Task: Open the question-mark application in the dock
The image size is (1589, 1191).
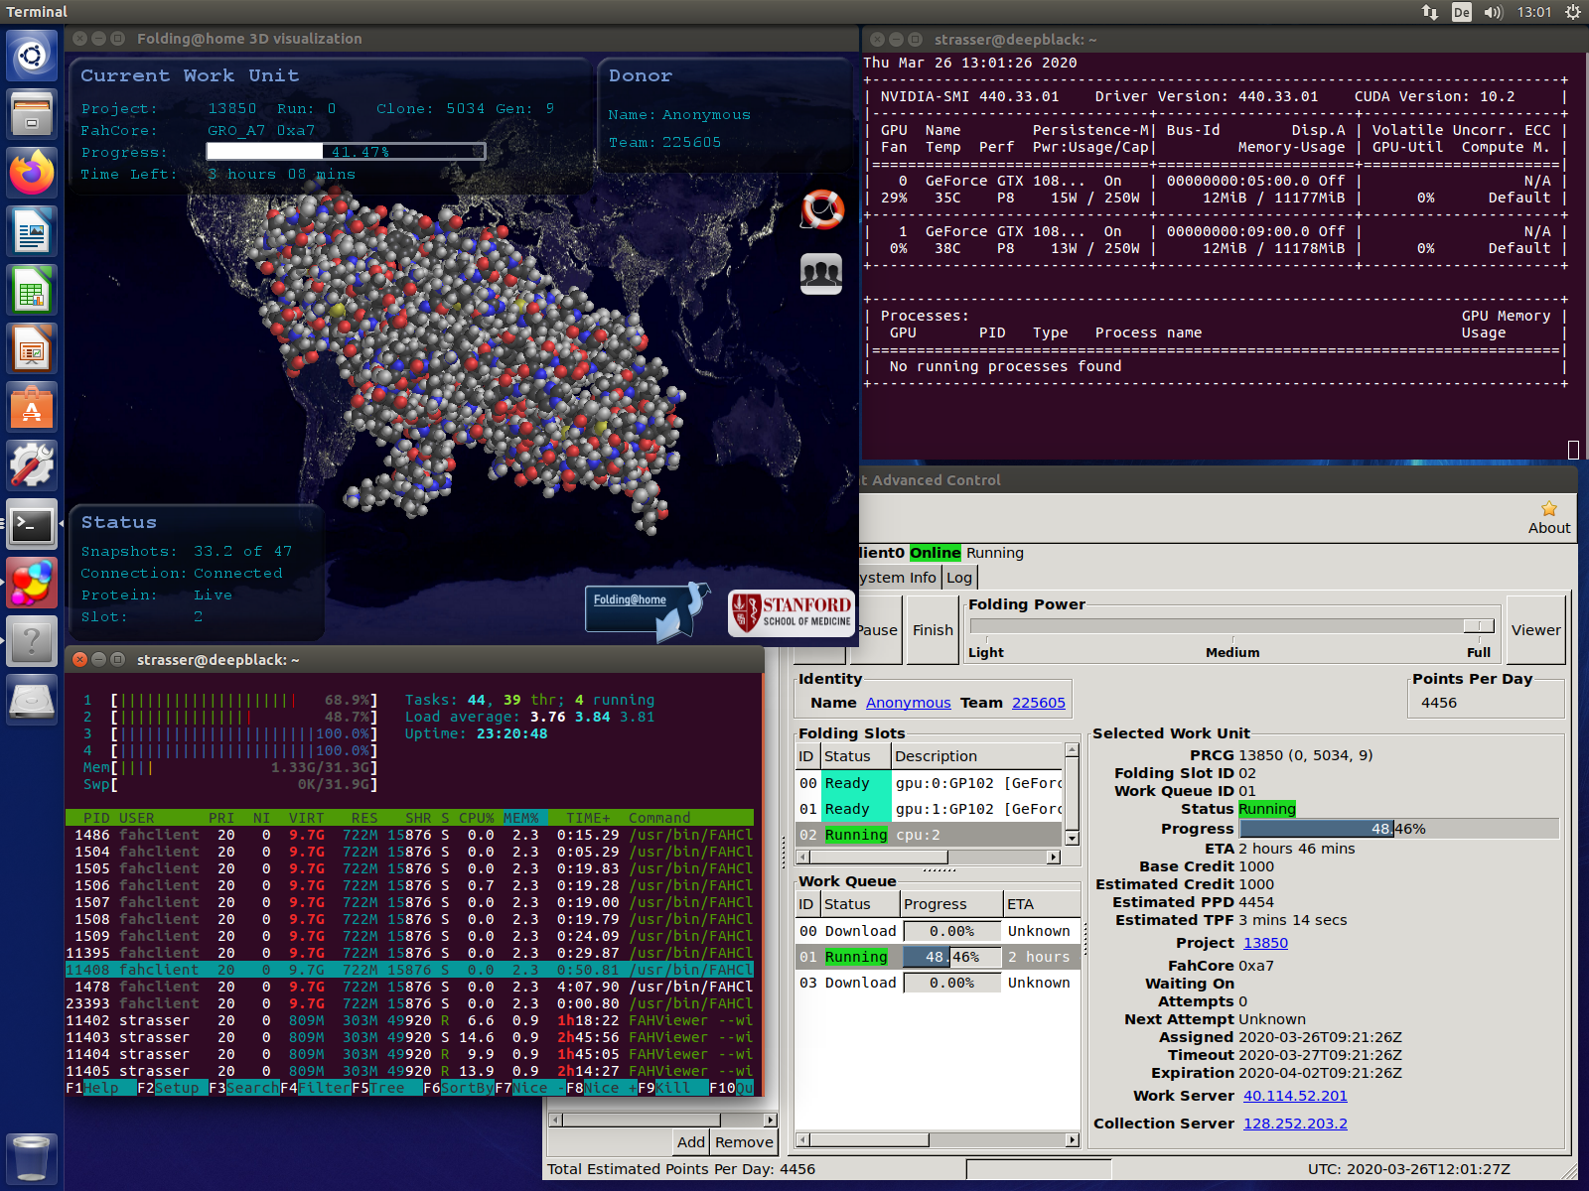Action: pyautogui.click(x=32, y=641)
